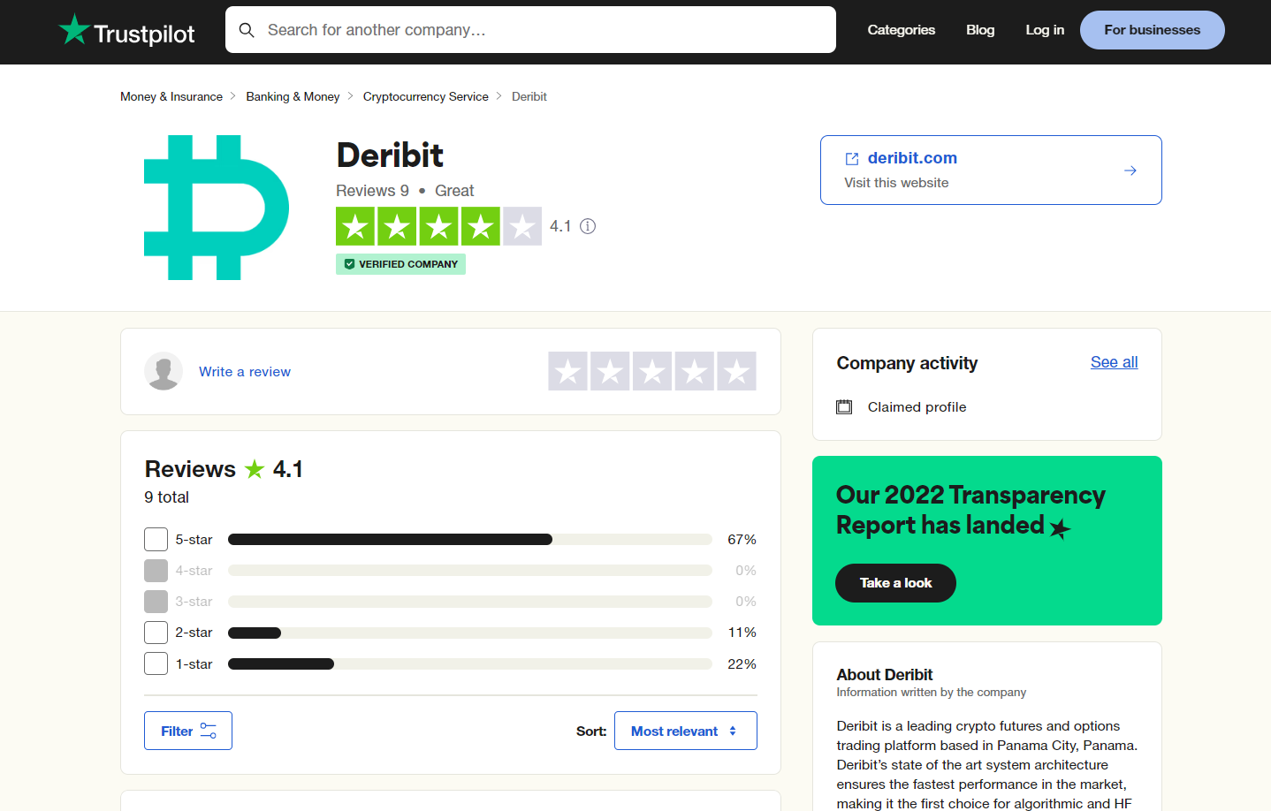The height and width of the screenshot is (811, 1271).
Task: Click the Deribit breadcrumb
Action: pyautogui.click(x=529, y=97)
